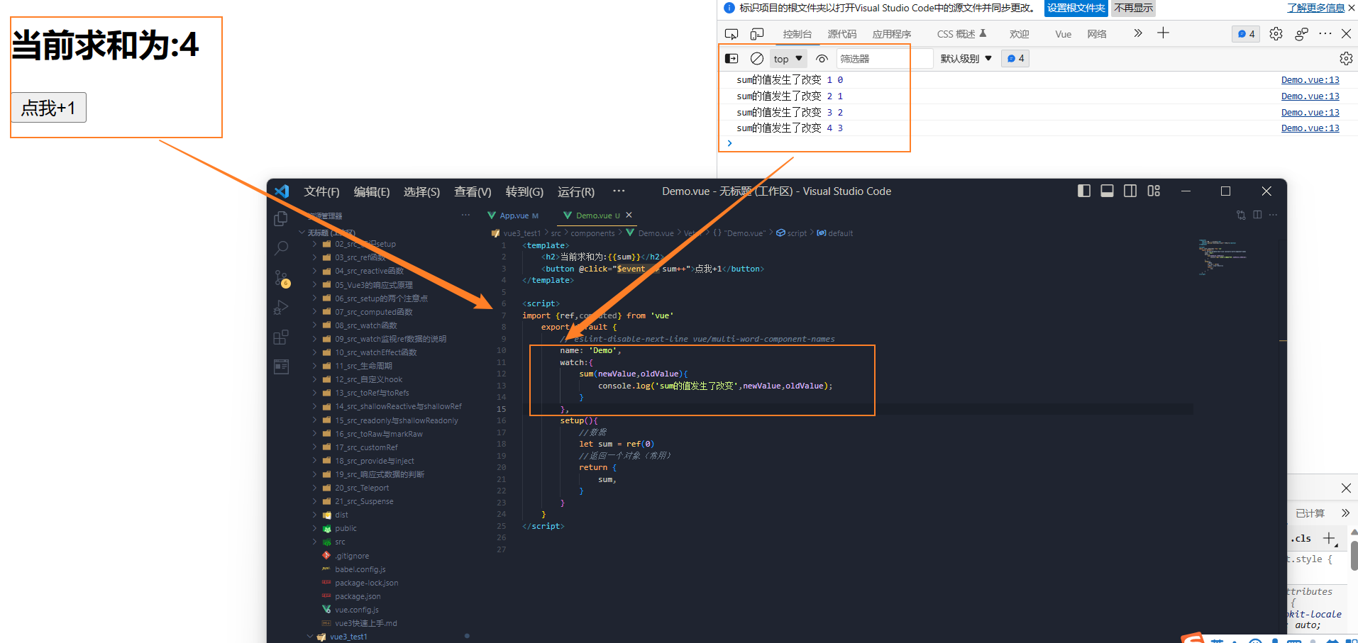
Task: Toggle the live expression eye icon in console
Action: point(822,58)
